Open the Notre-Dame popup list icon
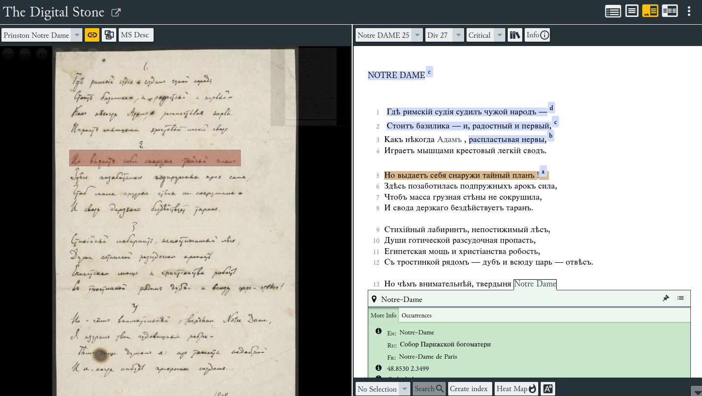 (681, 298)
